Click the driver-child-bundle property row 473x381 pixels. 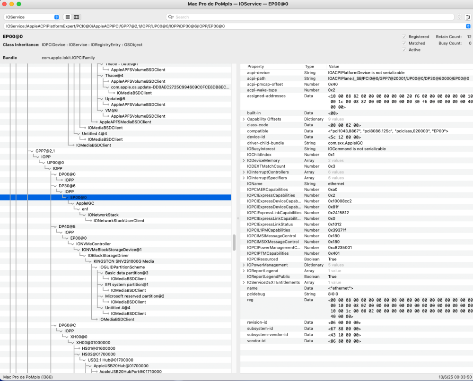click(x=357, y=143)
